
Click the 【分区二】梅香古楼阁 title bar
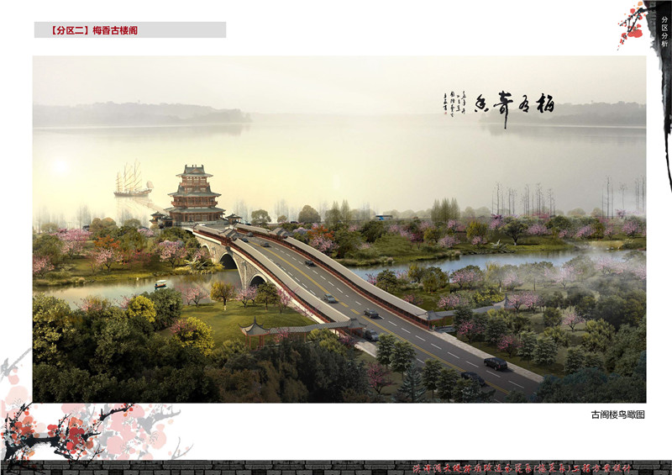click(129, 30)
